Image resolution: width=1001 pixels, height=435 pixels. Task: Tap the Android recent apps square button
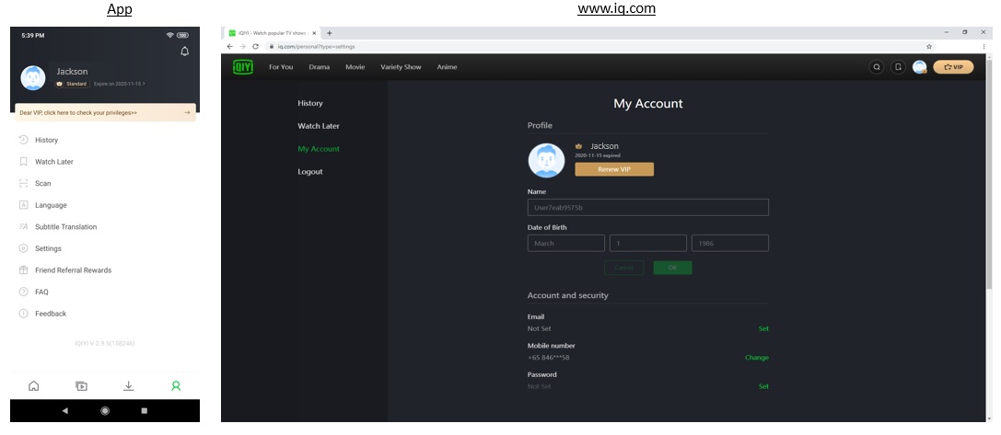pos(145,411)
